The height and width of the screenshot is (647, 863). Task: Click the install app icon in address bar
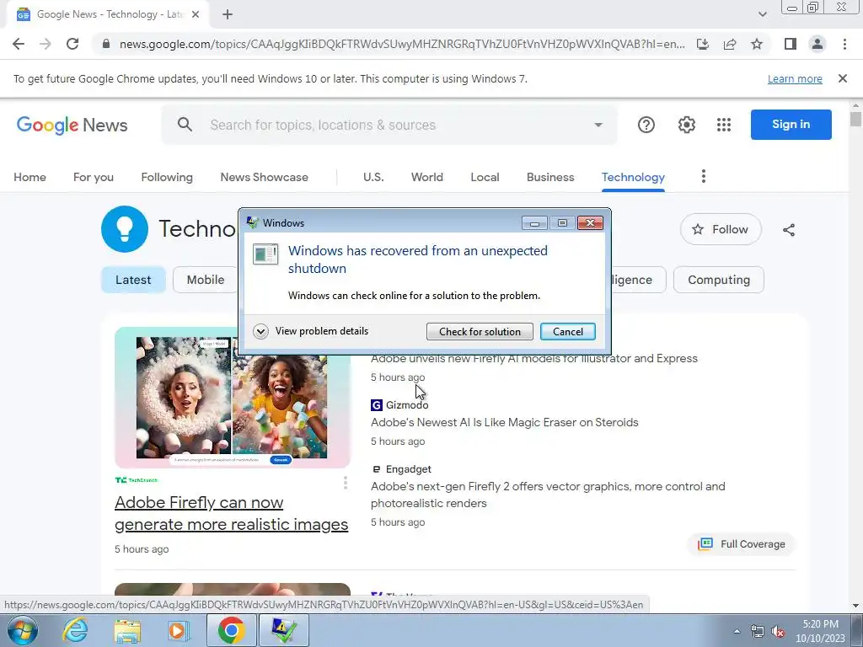(x=703, y=44)
